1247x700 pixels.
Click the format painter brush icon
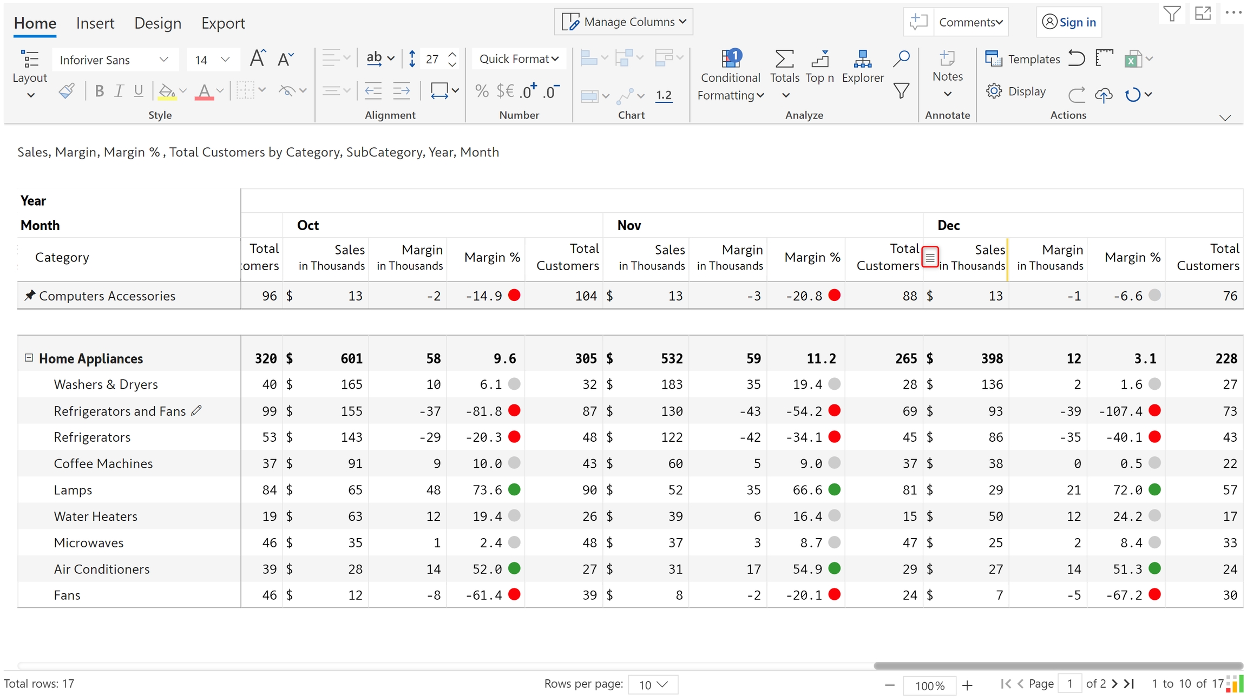click(67, 91)
